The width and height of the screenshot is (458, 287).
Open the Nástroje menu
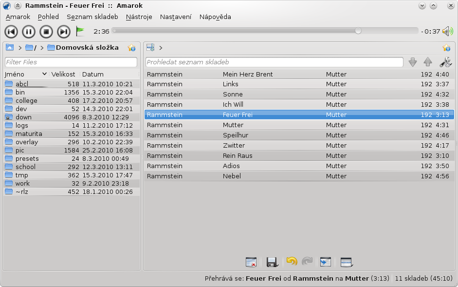(x=139, y=17)
